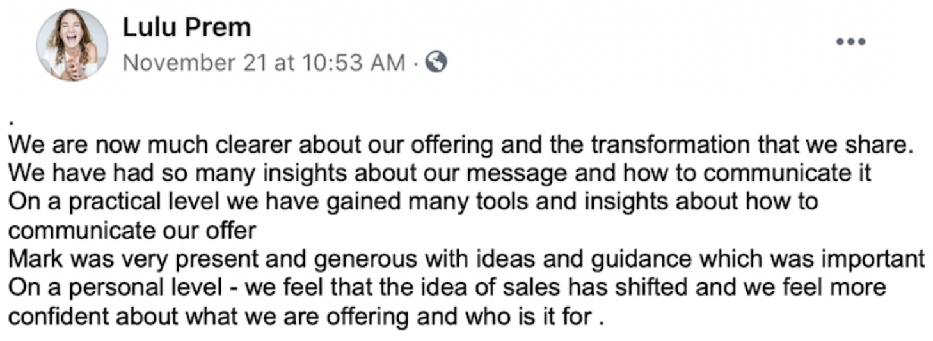This screenshot has width=933, height=341.
Task: Click the word "transformation" in the post
Action: coord(669,145)
